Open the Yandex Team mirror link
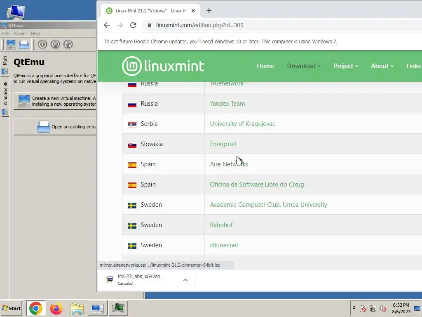Image resolution: width=422 pixels, height=317 pixels. (x=227, y=104)
